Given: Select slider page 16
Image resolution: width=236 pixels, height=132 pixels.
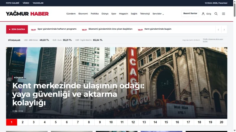Looking at the screenshot, I should [x=177, y=122].
